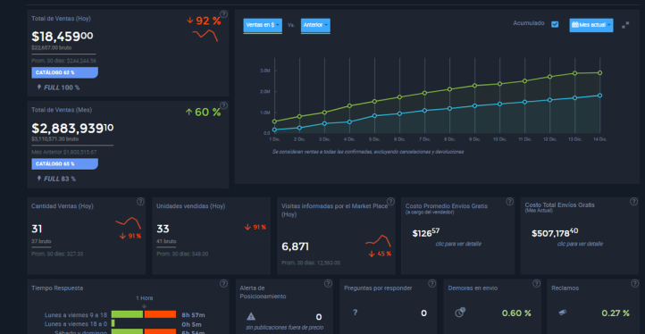645x334 pixels.
Task: Click Mes Anterior $1,803,515.67 text
Action: 64,152
